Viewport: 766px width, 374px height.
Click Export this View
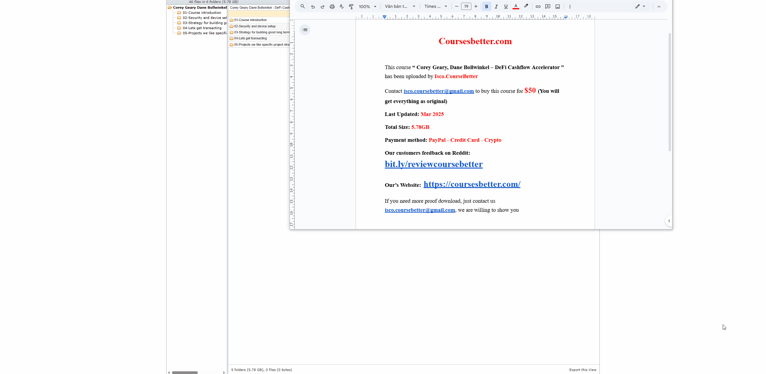[583, 370]
